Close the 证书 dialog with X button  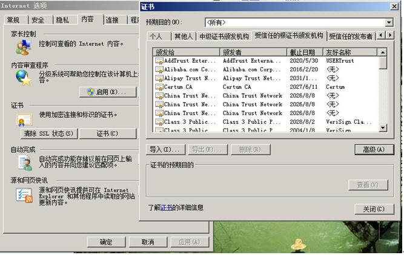click(x=394, y=7)
